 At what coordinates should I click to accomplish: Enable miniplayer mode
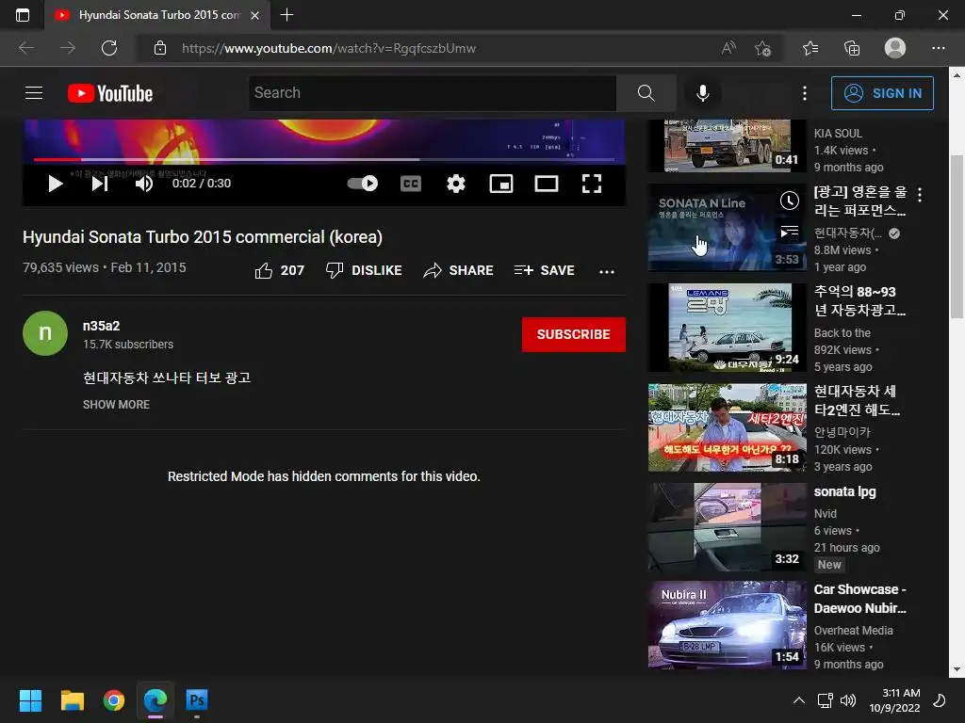[501, 184]
